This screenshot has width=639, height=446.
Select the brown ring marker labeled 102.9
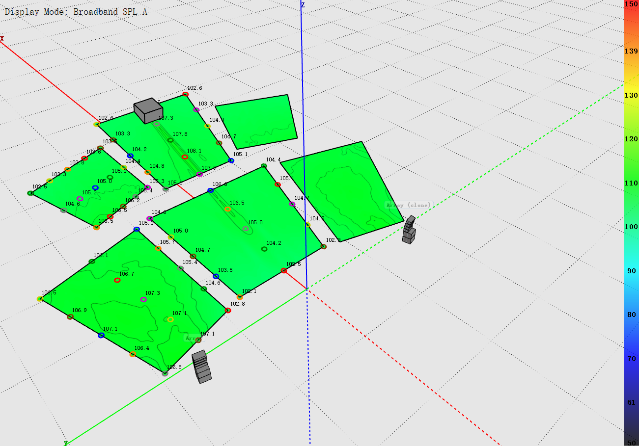coord(323,246)
